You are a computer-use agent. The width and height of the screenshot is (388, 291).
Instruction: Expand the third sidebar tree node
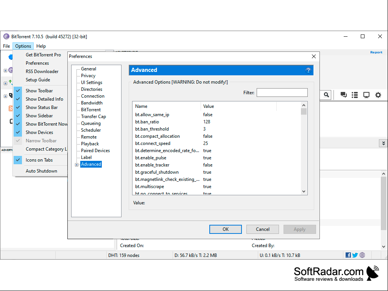coord(5,96)
